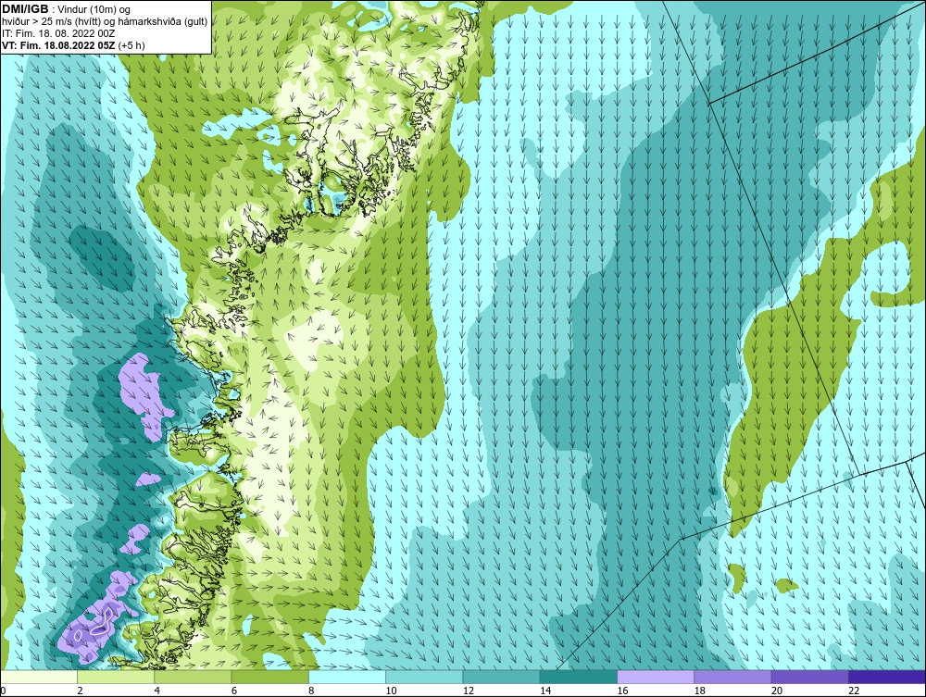
Task: Click the 'hviður > 25 m/s' legend line
Action: [x=105, y=21]
